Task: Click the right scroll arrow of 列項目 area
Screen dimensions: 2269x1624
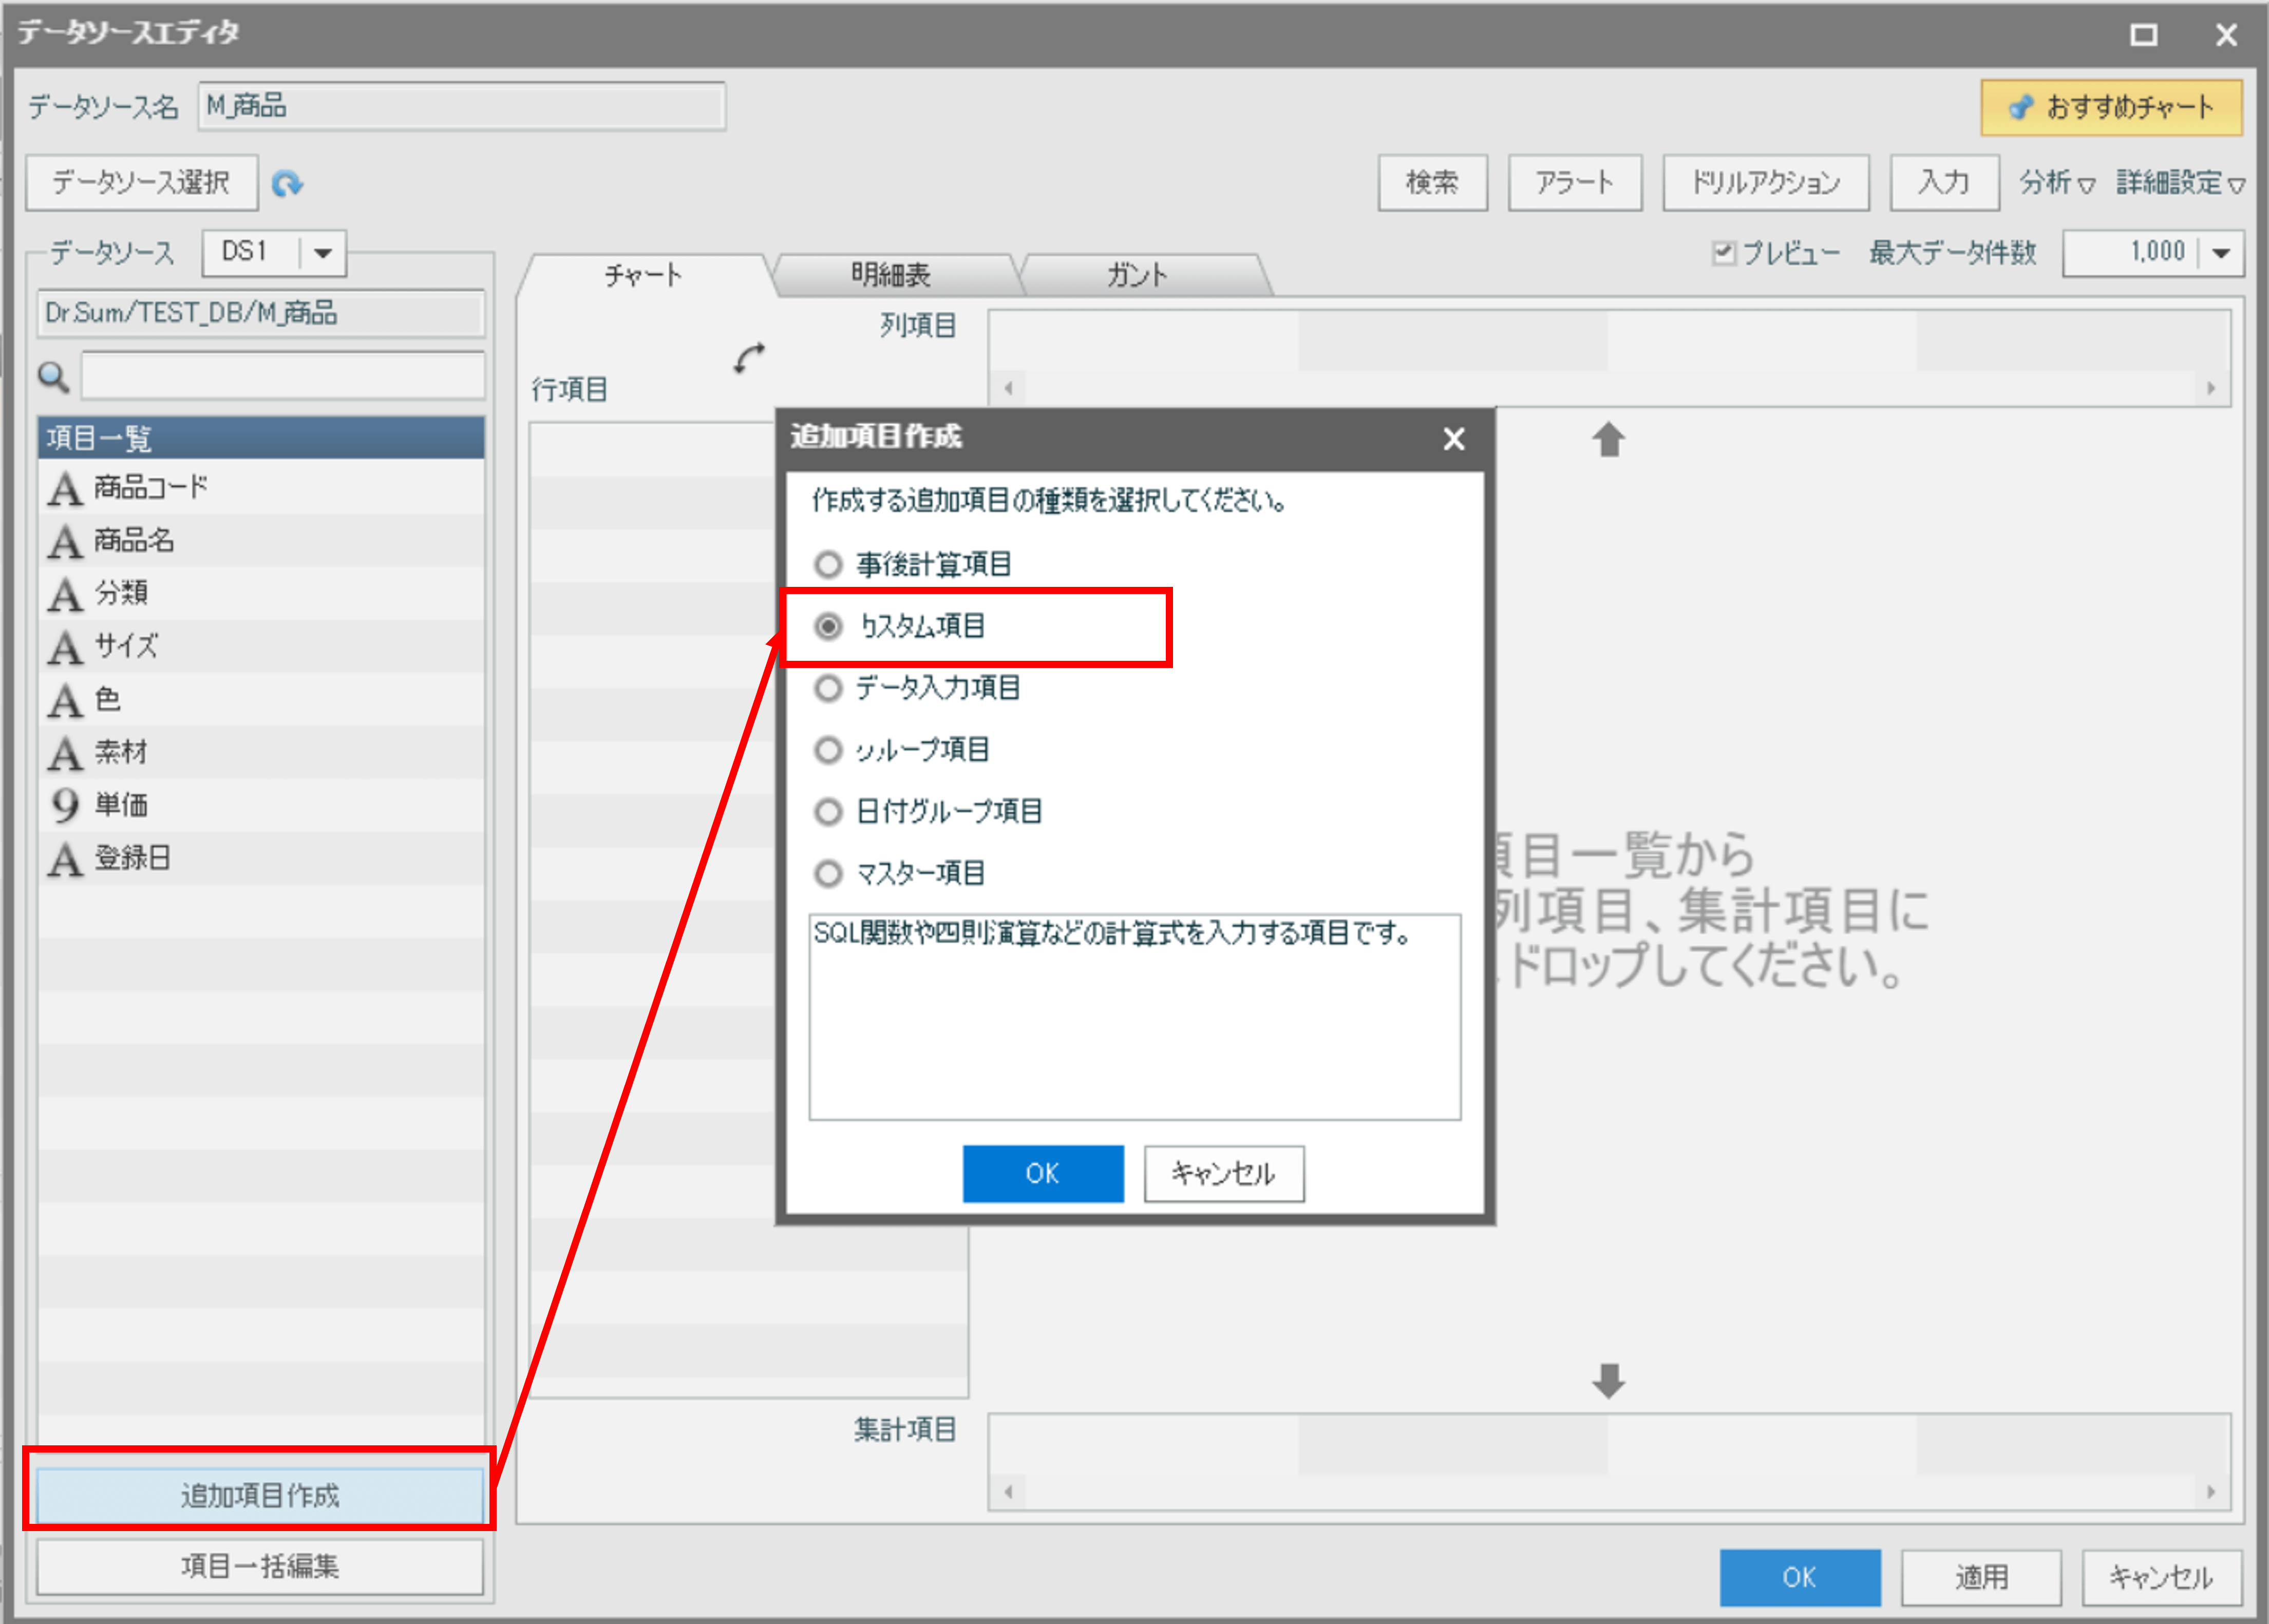Action: [2211, 389]
